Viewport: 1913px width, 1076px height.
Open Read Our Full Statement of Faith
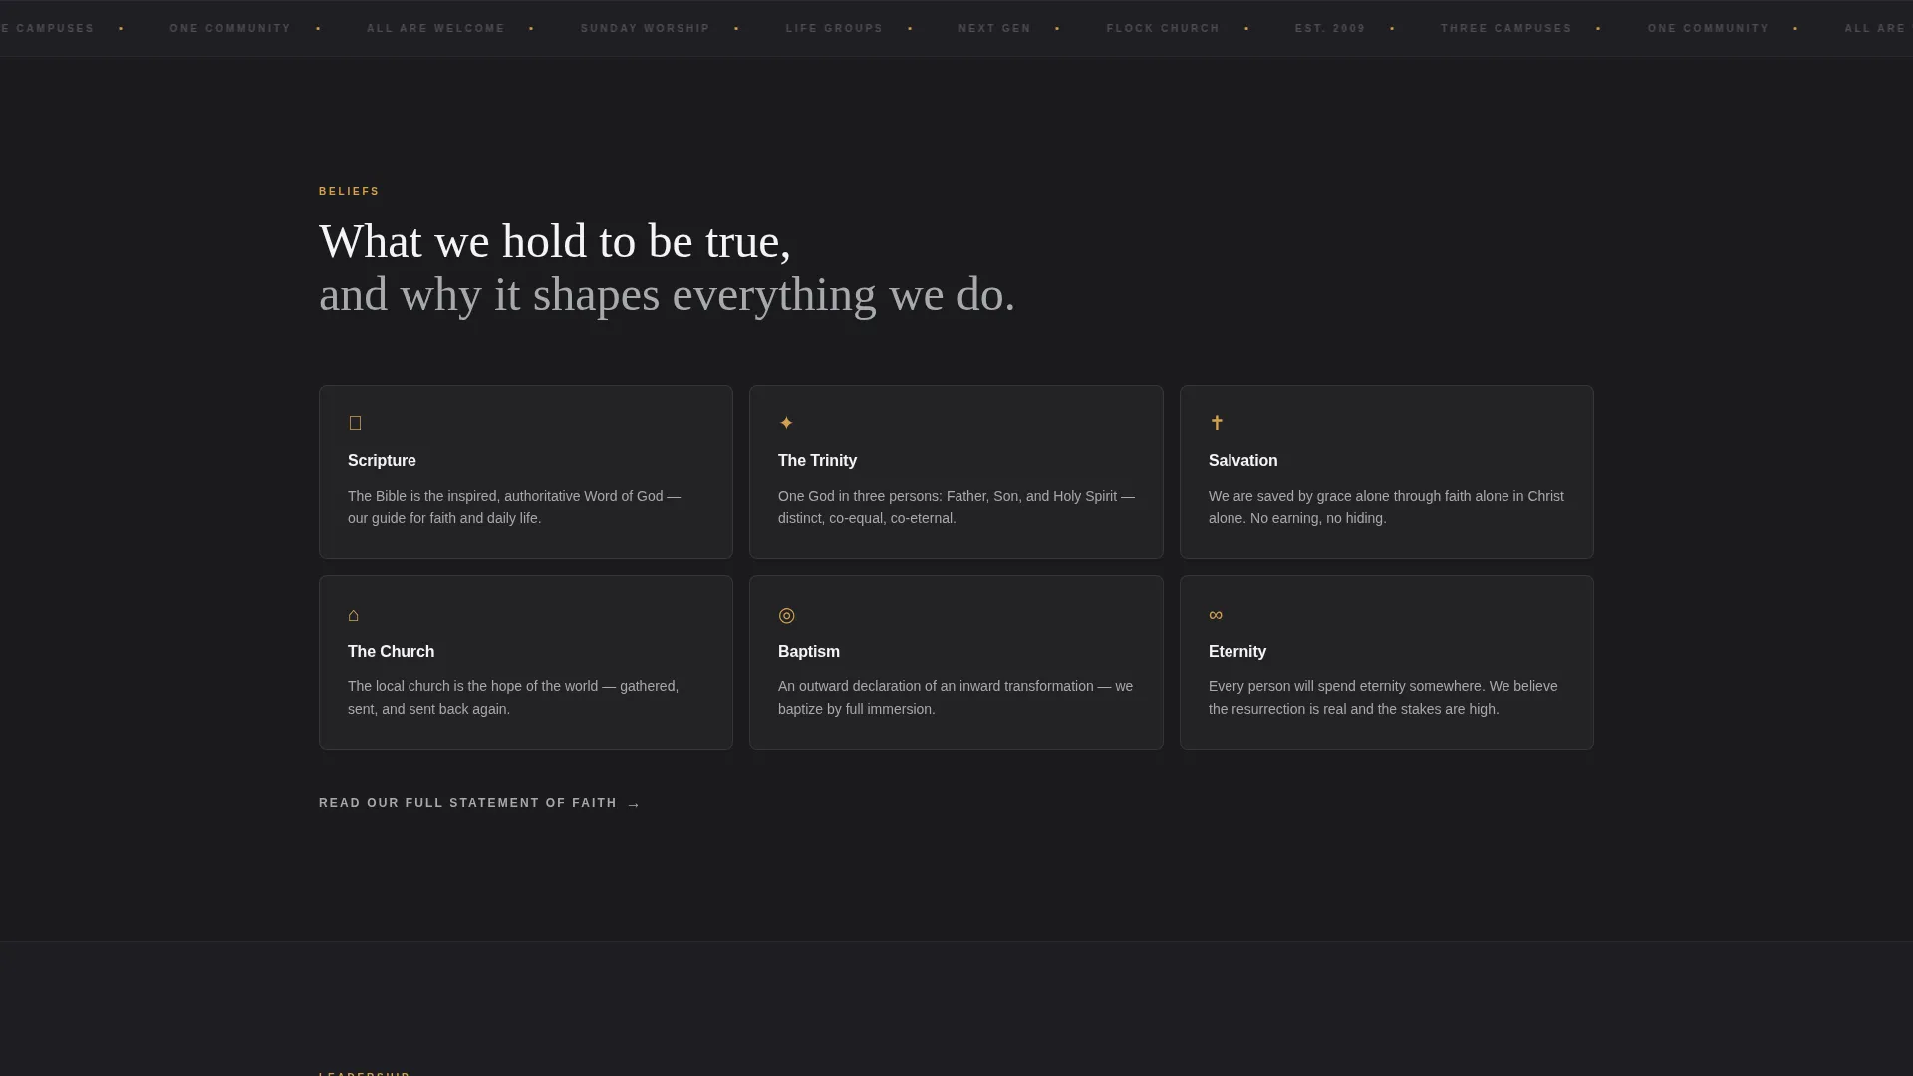pyautogui.click(x=479, y=803)
